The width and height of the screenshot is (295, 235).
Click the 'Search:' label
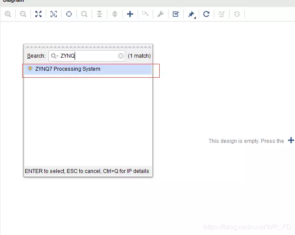[x=36, y=56]
